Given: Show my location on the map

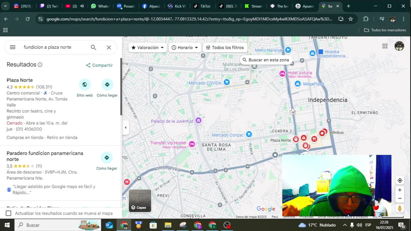Looking at the screenshot, I should 400,180.
